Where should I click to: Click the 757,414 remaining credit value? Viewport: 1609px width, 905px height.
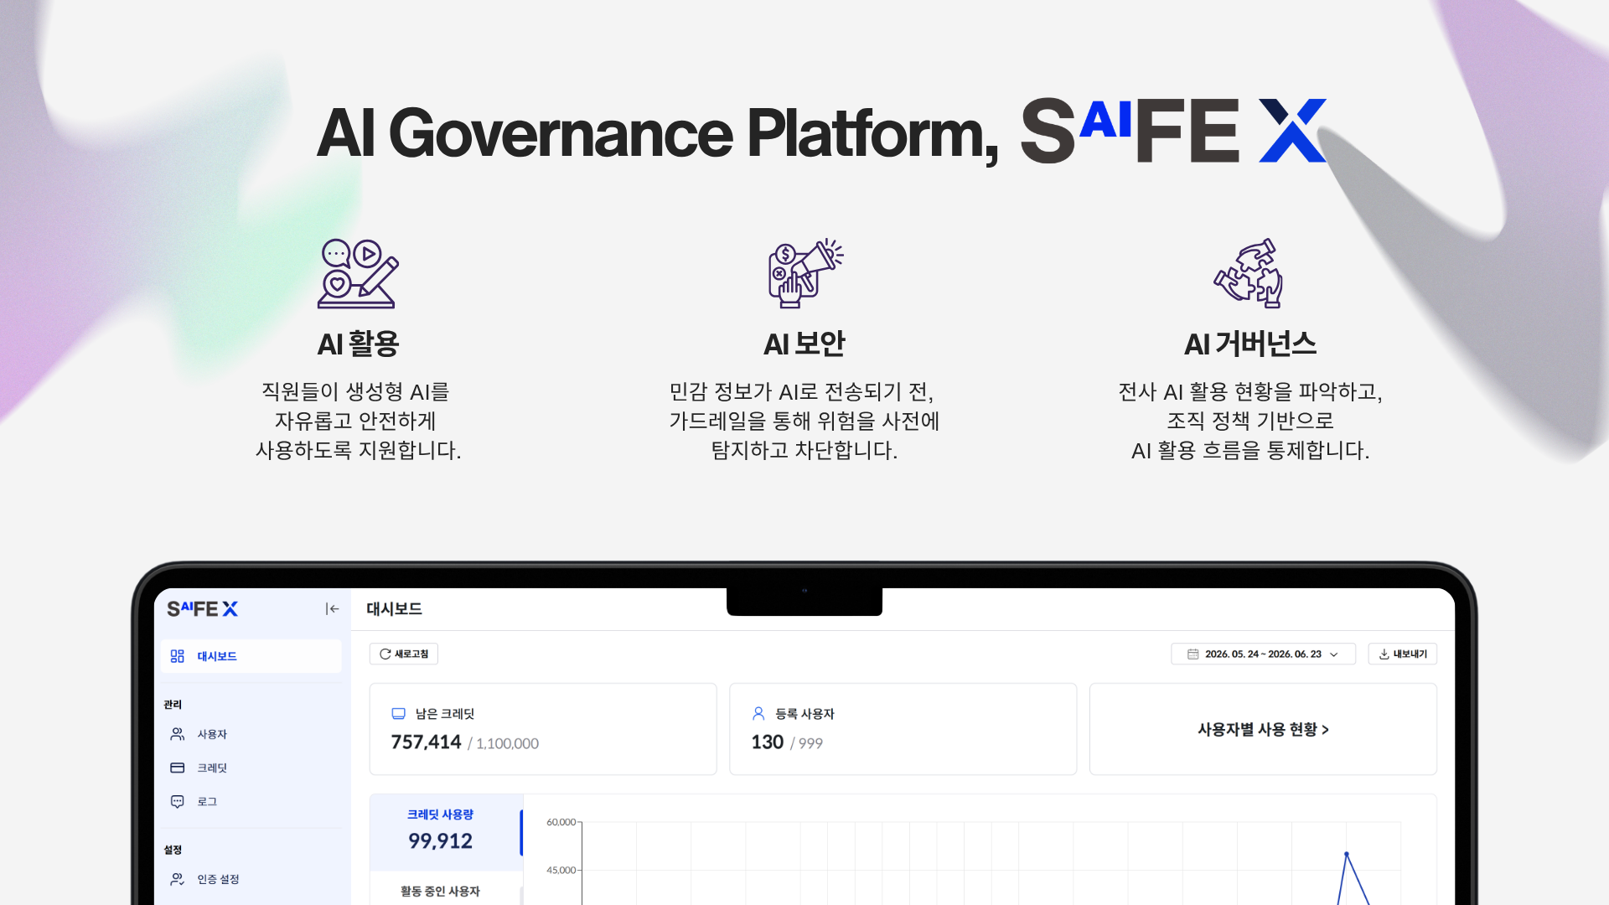[426, 742]
